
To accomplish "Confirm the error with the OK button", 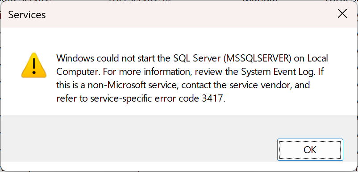I will tap(310, 150).
